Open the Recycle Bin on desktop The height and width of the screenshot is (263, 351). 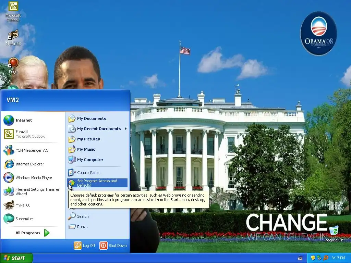pos(334,234)
